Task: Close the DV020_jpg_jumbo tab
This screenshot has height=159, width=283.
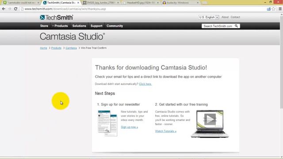Action: pyautogui.click(x=118, y=3)
